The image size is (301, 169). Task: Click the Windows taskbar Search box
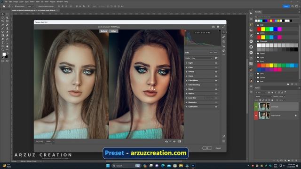pyautogui.click(x=126, y=166)
